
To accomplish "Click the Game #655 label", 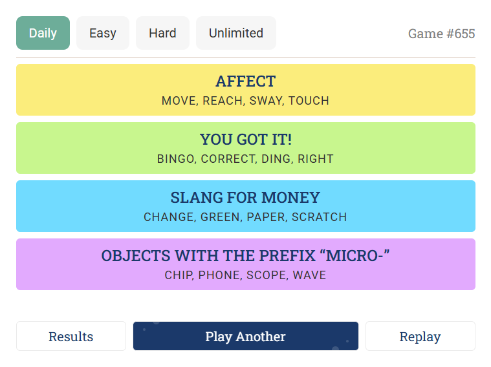I will pyautogui.click(x=442, y=34).
